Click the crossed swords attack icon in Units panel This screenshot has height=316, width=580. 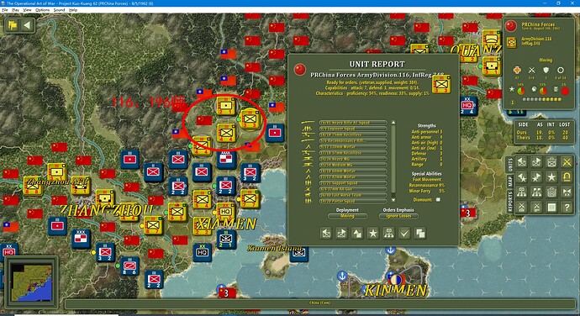pos(567,162)
